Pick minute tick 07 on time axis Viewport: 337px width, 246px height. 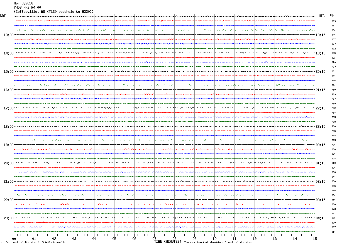coord(154,239)
